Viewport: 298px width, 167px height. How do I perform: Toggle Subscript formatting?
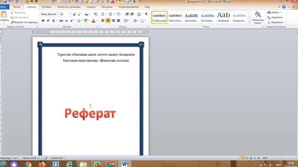[x=67, y=20]
